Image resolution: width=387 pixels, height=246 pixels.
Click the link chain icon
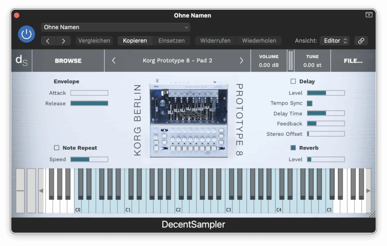pyautogui.click(x=361, y=41)
